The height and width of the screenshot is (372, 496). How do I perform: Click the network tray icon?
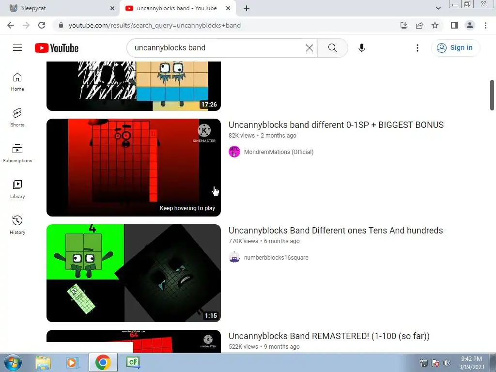(423, 363)
